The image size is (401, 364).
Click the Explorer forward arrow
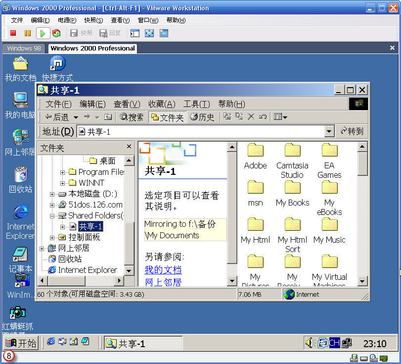pyautogui.click(x=87, y=117)
